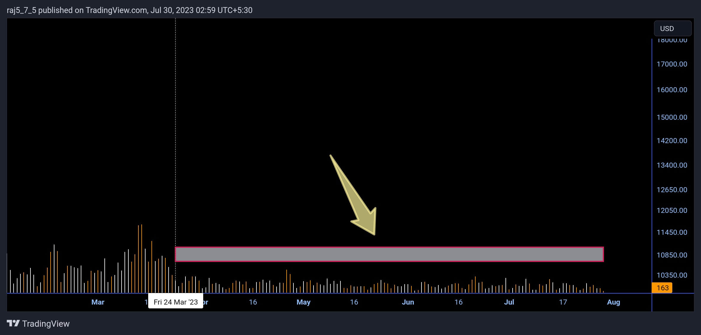The height and width of the screenshot is (335, 701).
Task: Click the May label on time axis
Action: pyautogui.click(x=303, y=302)
